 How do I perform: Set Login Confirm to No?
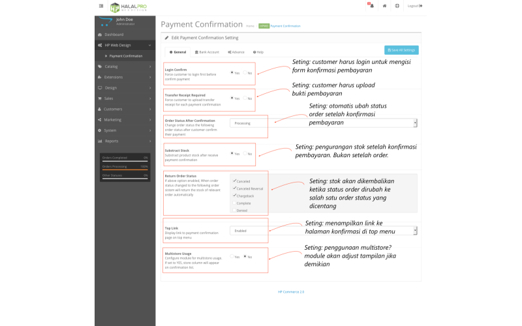click(x=245, y=72)
